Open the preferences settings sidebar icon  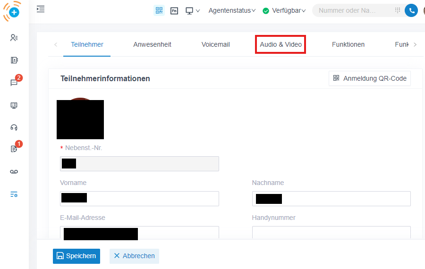click(x=14, y=194)
